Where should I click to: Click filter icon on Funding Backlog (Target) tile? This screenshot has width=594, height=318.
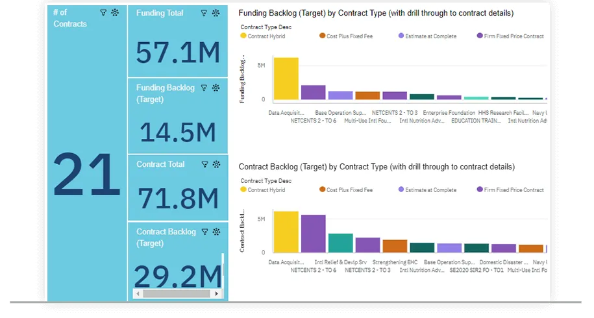coord(204,88)
